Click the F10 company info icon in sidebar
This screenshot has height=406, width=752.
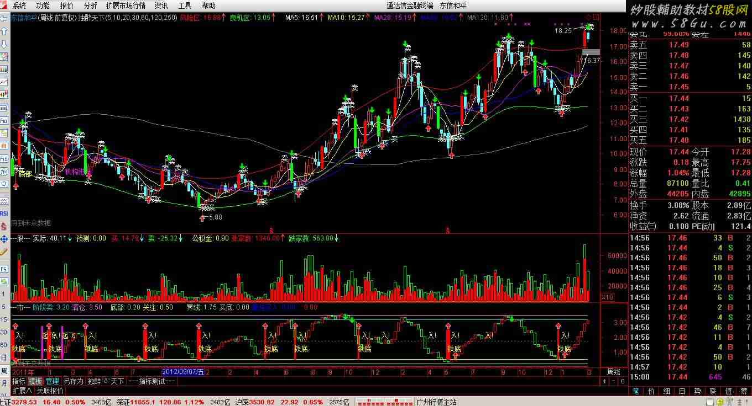[4, 120]
